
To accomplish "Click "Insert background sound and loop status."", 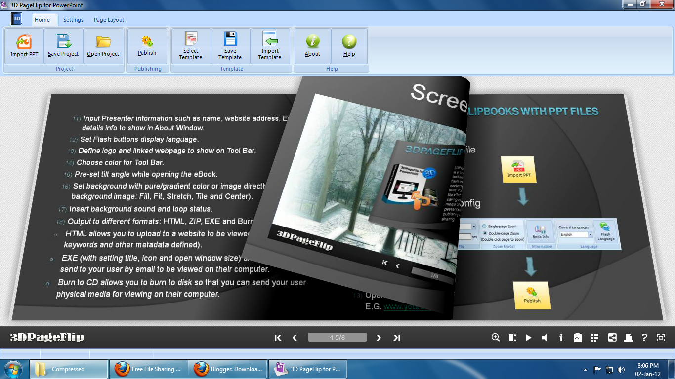I will (141, 209).
